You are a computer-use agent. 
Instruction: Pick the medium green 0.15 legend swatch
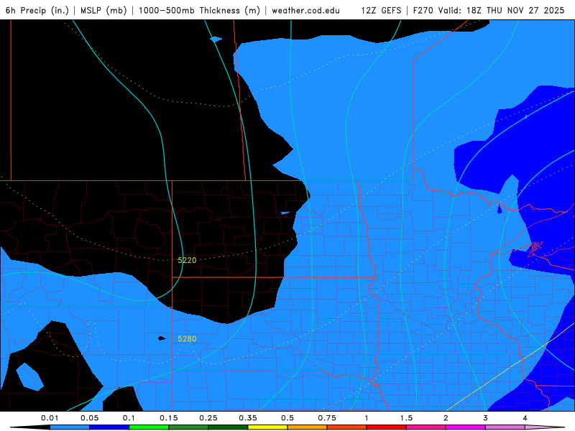point(188,427)
